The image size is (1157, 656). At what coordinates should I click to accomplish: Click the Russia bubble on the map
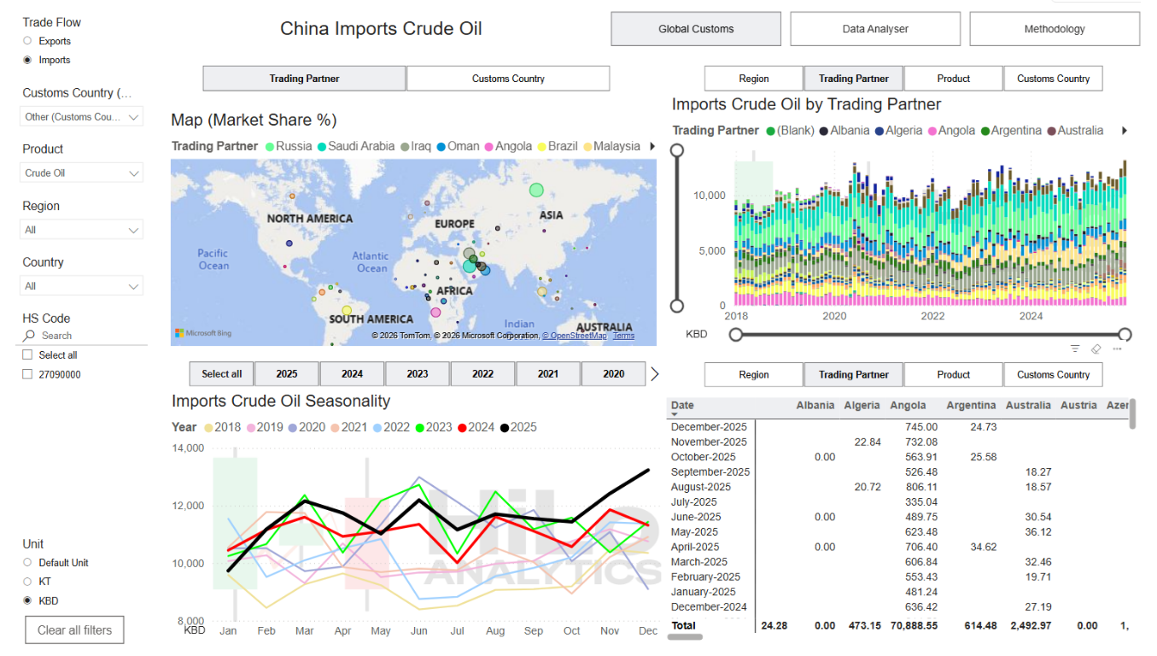pyautogui.click(x=536, y=190)
